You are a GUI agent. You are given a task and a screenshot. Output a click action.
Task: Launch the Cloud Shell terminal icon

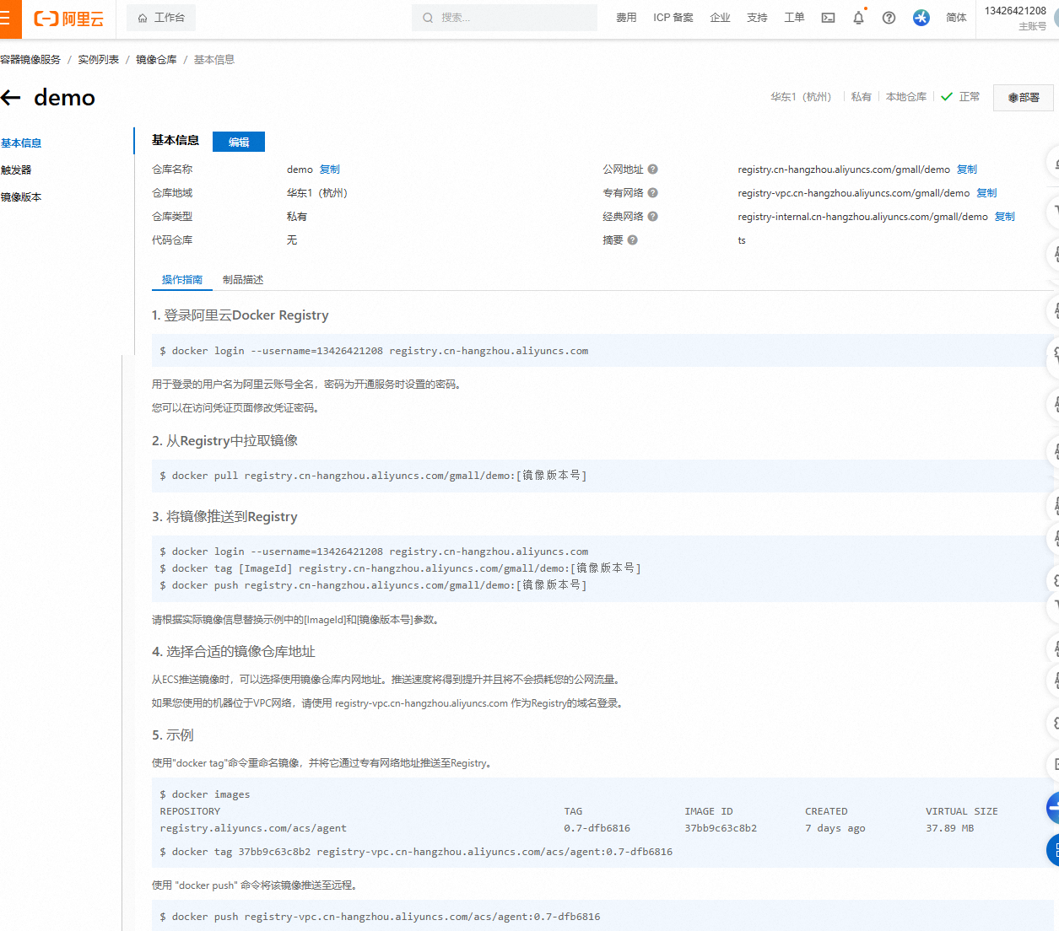[x=829, y=18]
